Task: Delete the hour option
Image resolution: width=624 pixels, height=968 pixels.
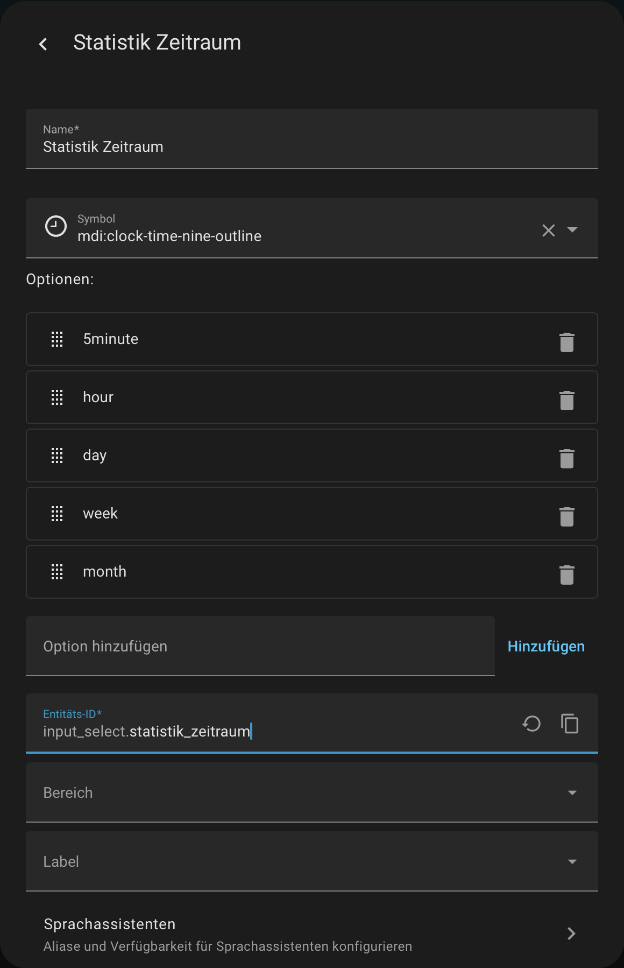Action: click(566, 401)
